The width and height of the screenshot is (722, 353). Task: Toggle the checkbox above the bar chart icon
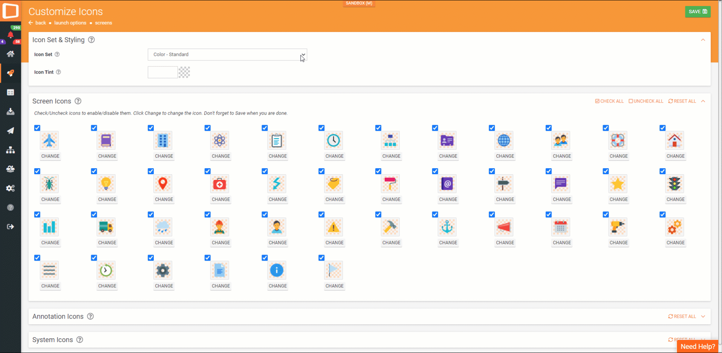click(x=37, y=215)
